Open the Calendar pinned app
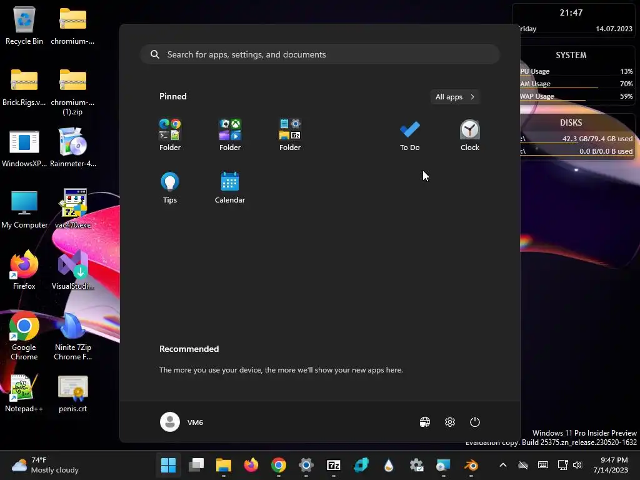 click(230, 187)
